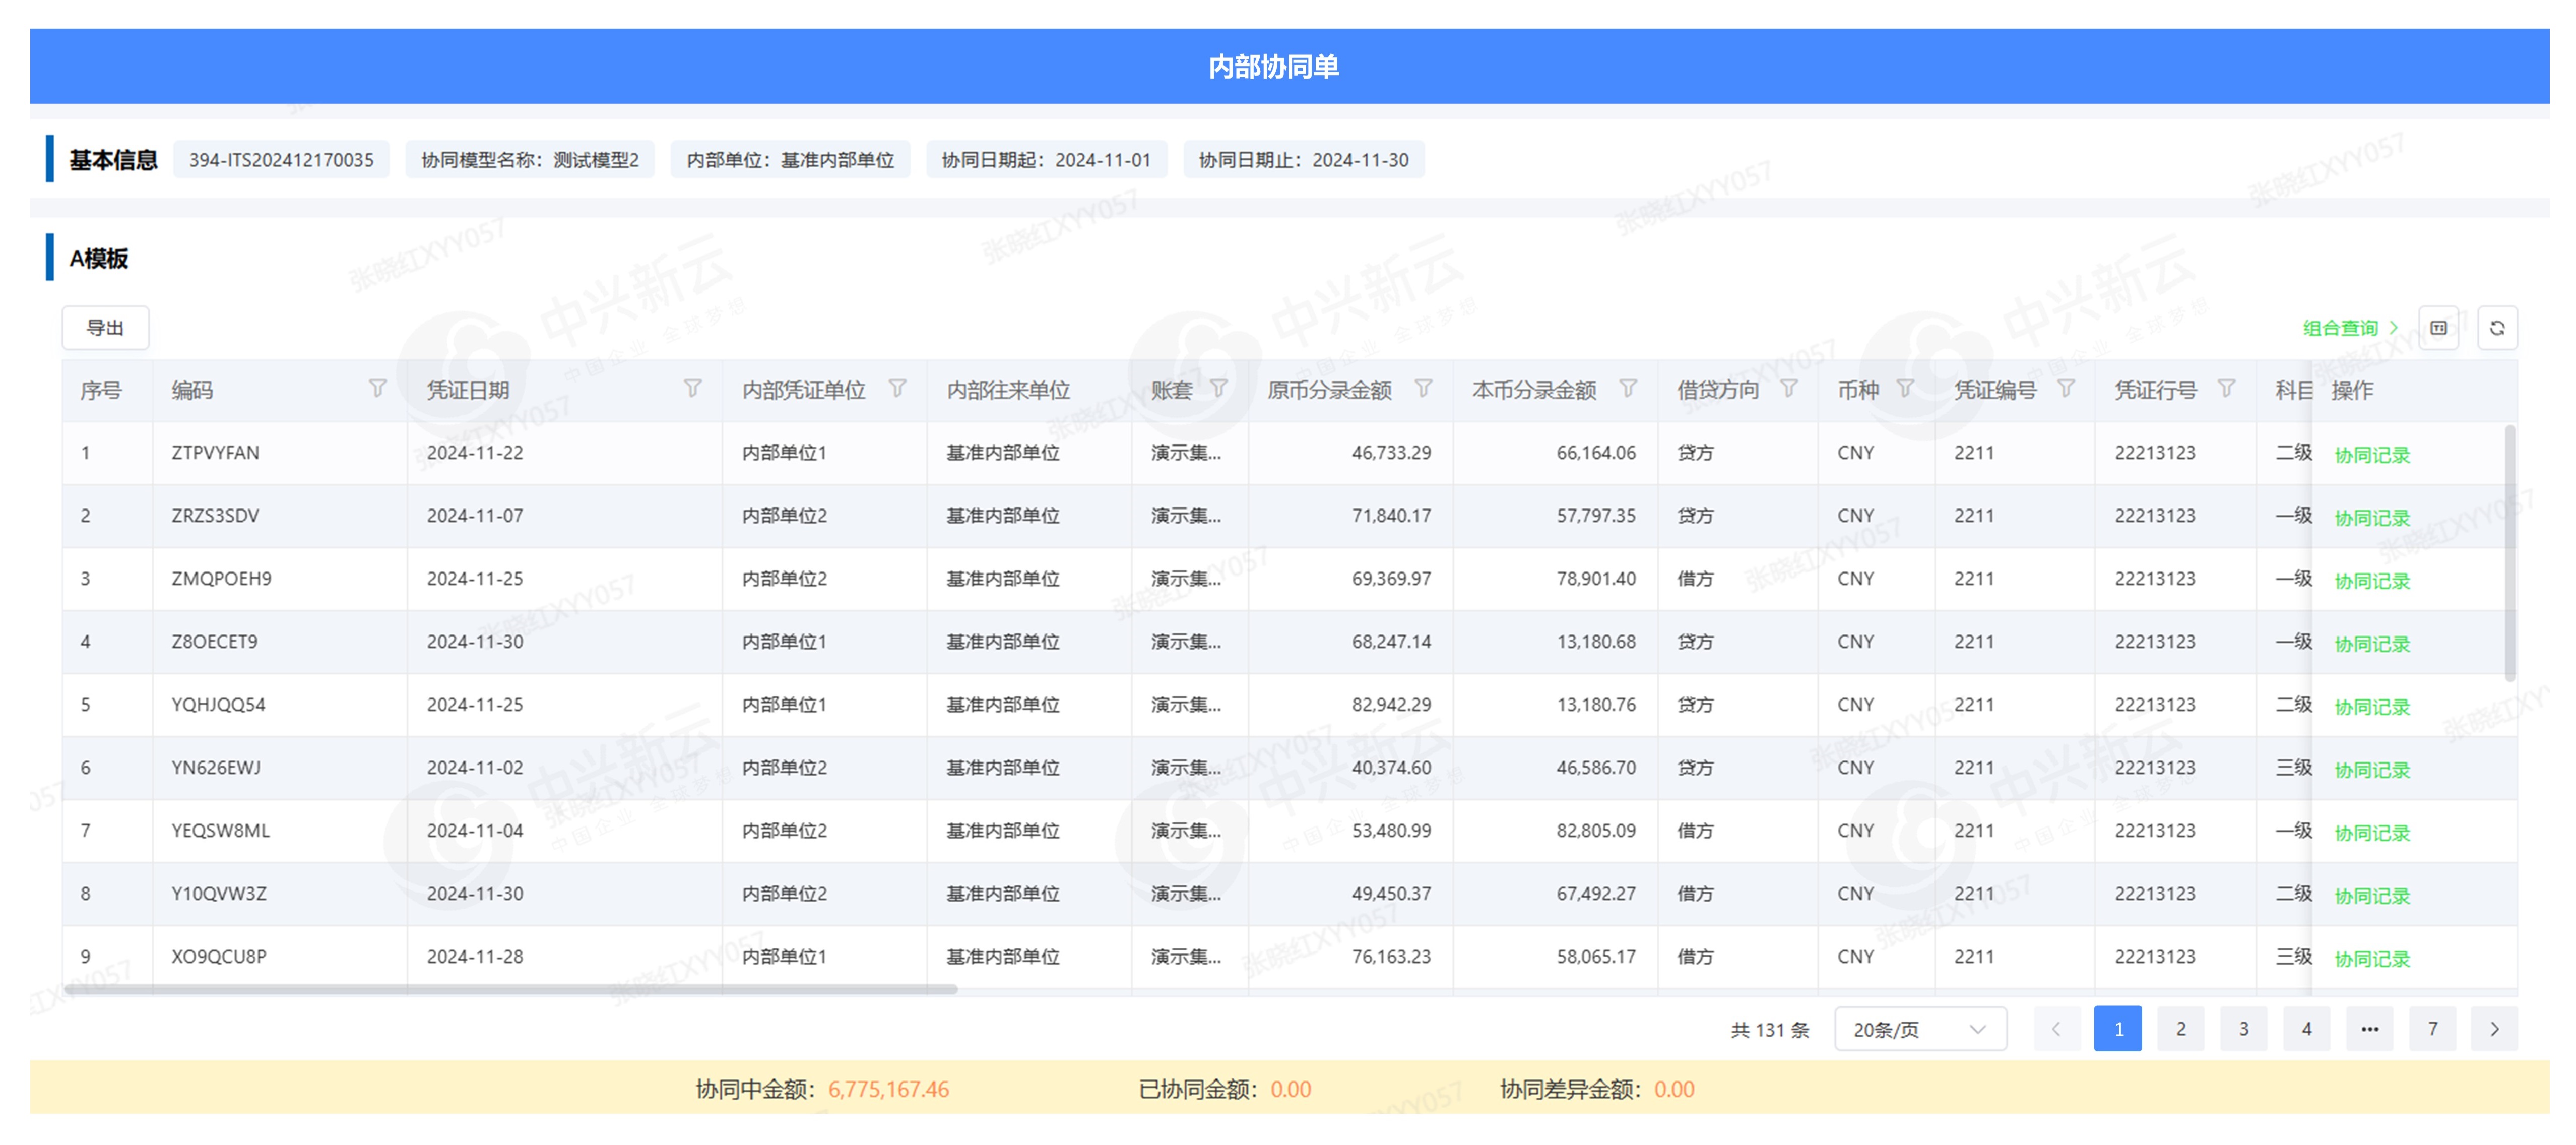Jump to page 7
Screen dimensions: 2576x1145
click(x=2432, y=1029)
